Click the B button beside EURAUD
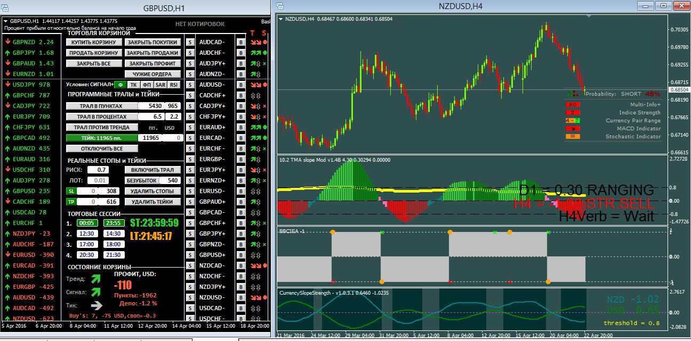The height and width of the screenshot is (341, 691). point(240,127)
